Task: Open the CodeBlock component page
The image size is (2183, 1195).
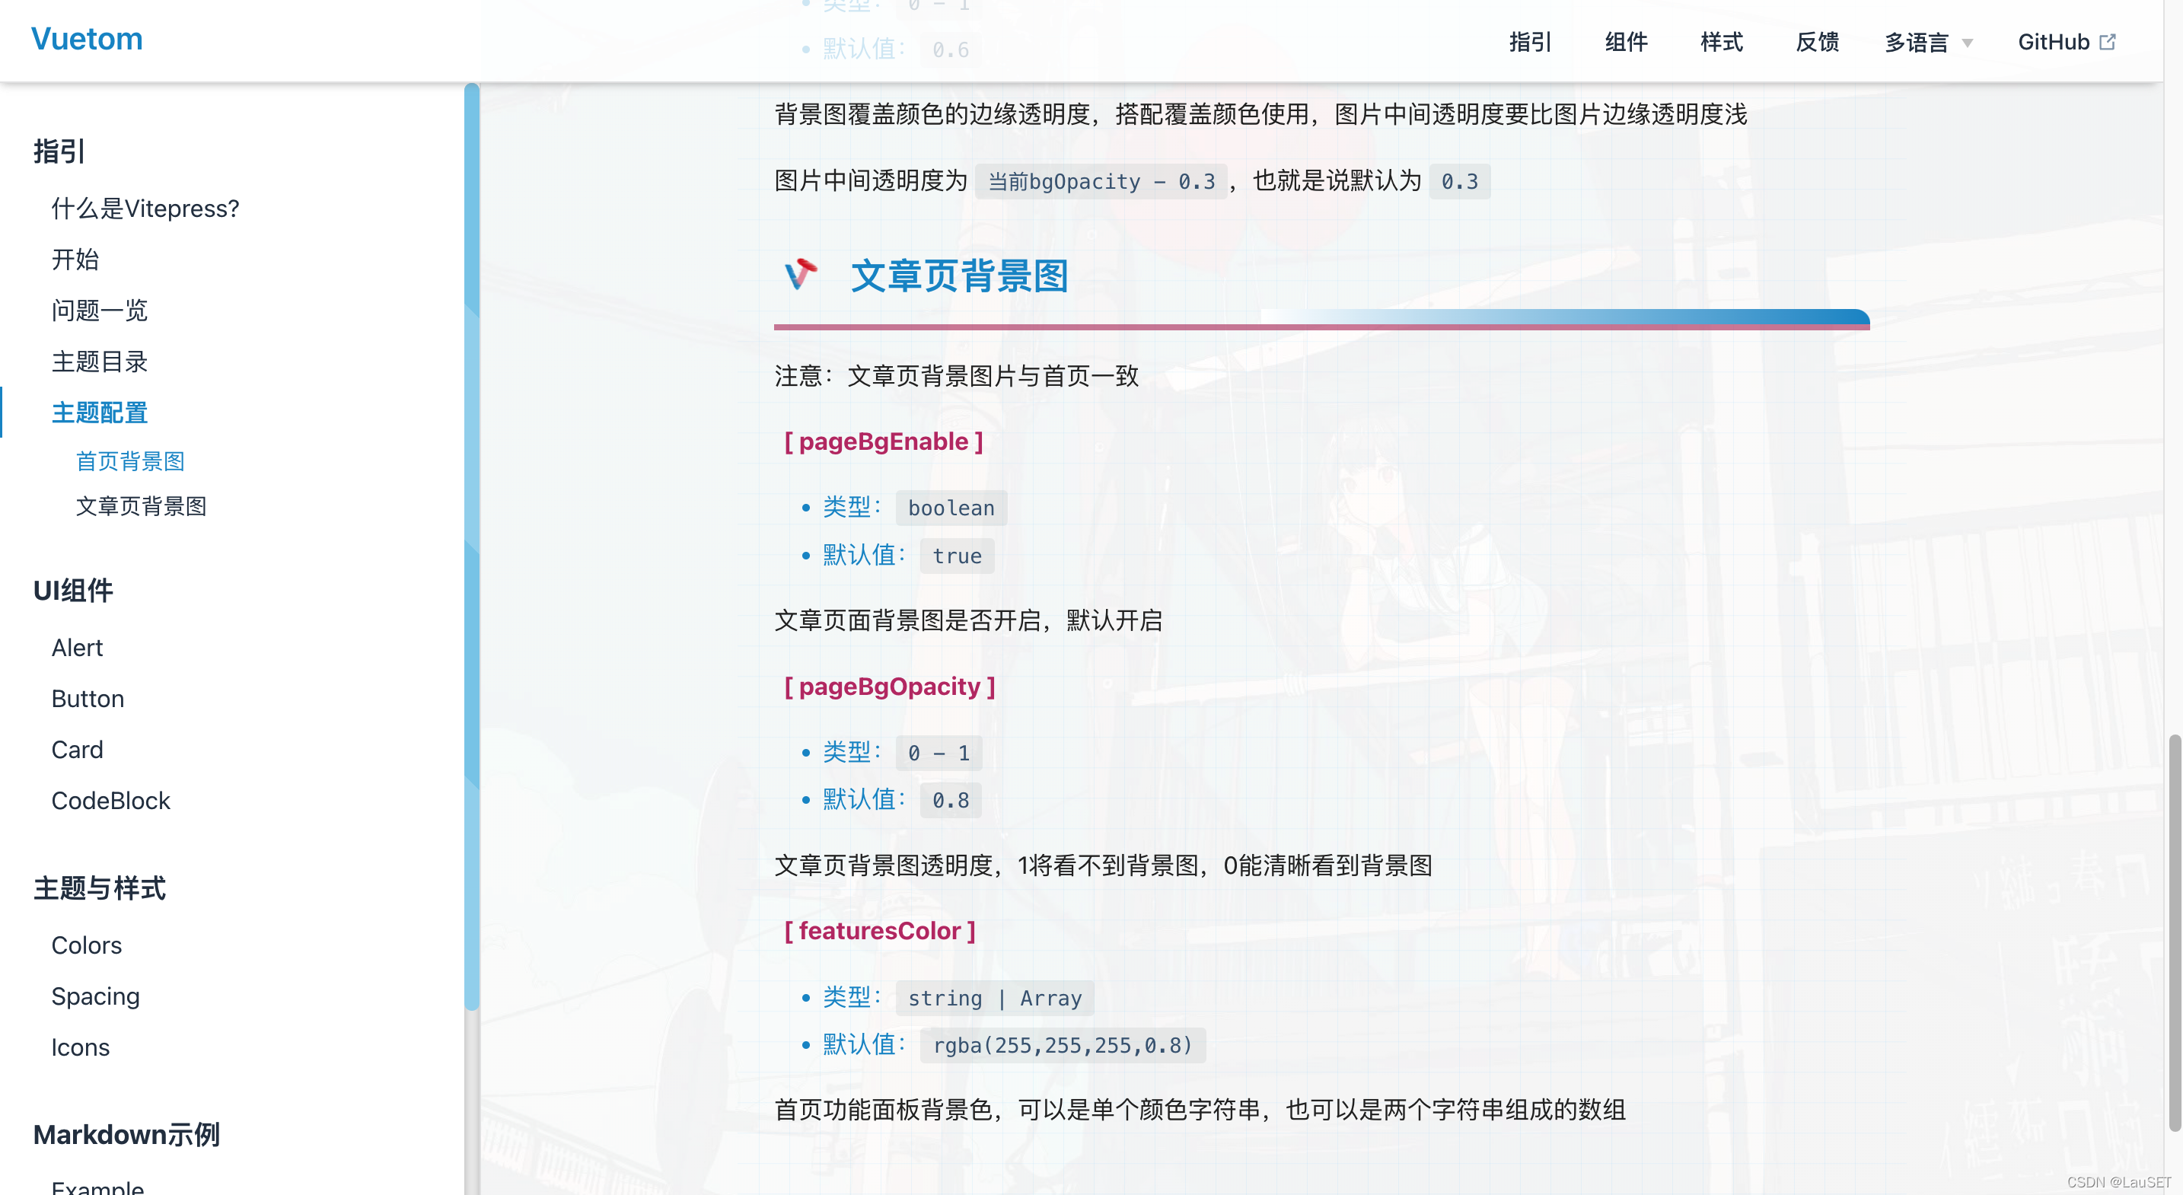Action: [110, 800]
